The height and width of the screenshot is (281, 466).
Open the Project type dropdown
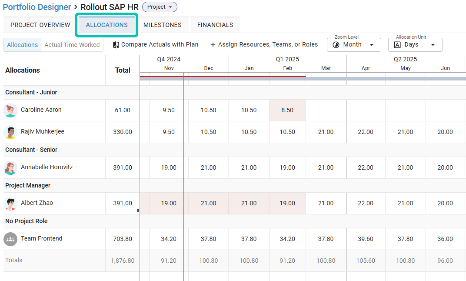click(160, 7)
